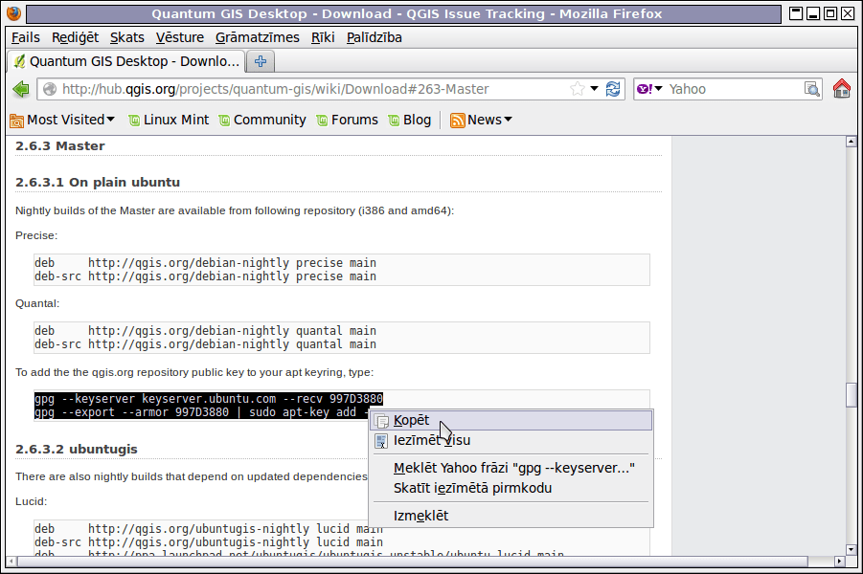The image size is (863, 574).
Task: Open a new tab with plus button
Action: (x=261, y=61)
